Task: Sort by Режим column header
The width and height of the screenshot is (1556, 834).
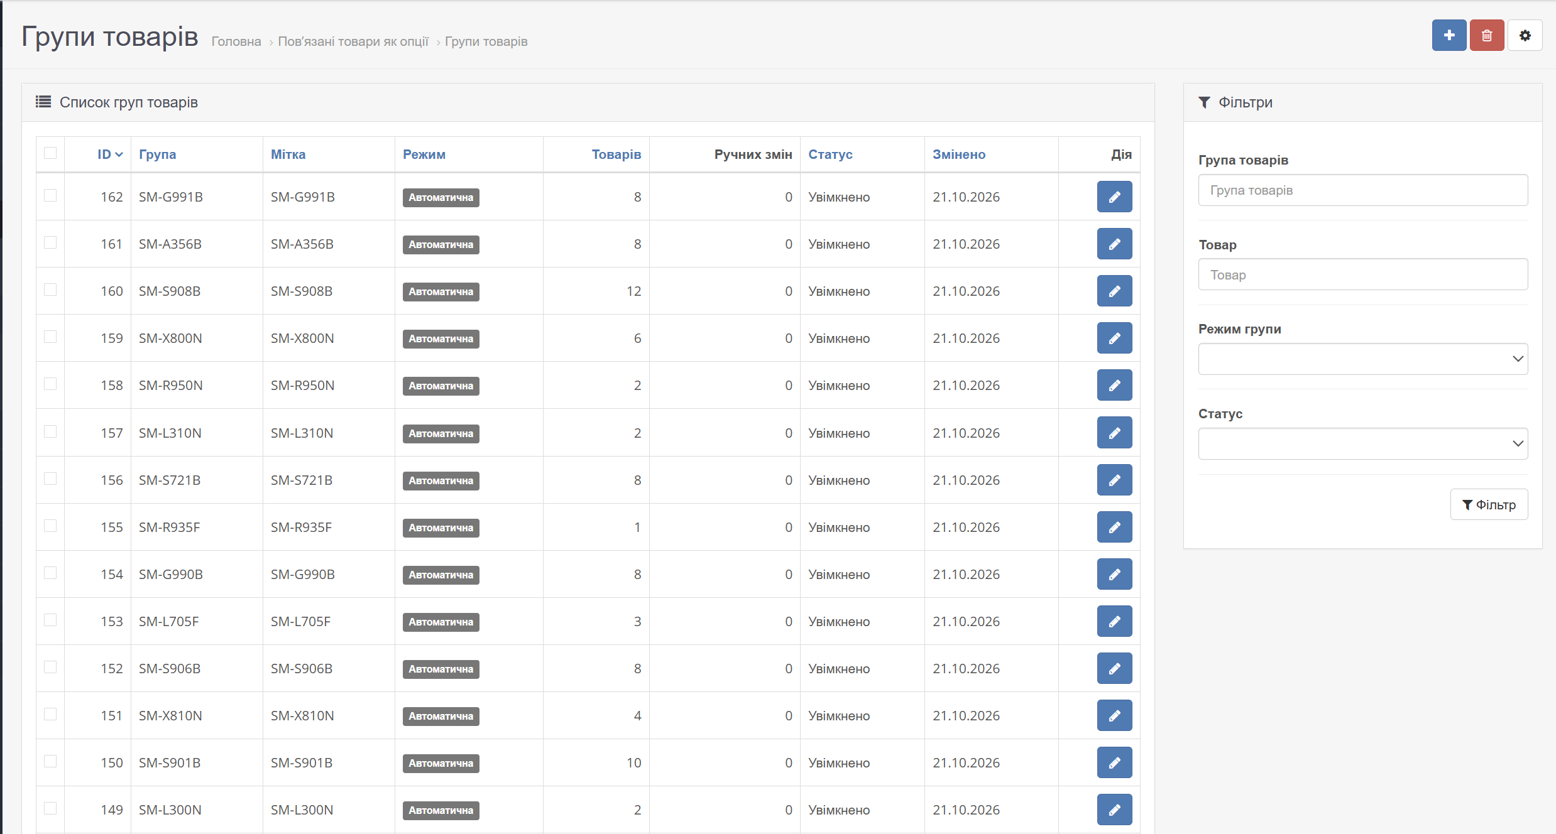Action: [x=424, y=154]
